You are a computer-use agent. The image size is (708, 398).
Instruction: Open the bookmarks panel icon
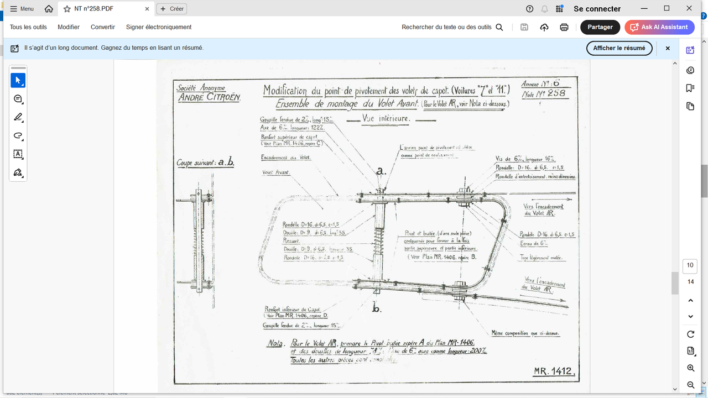point(690,88)
